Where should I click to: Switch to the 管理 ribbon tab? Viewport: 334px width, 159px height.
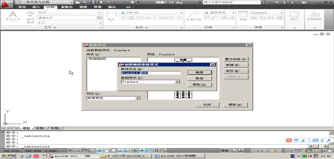coord(97,7)
